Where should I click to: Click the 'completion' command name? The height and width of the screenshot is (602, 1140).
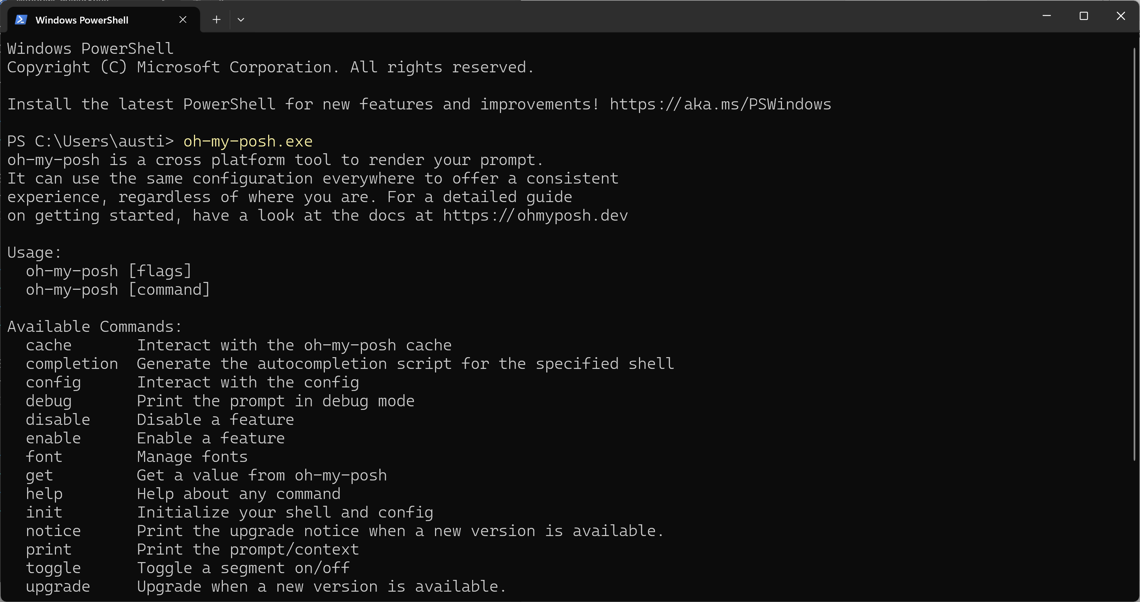tap(72, 364)
